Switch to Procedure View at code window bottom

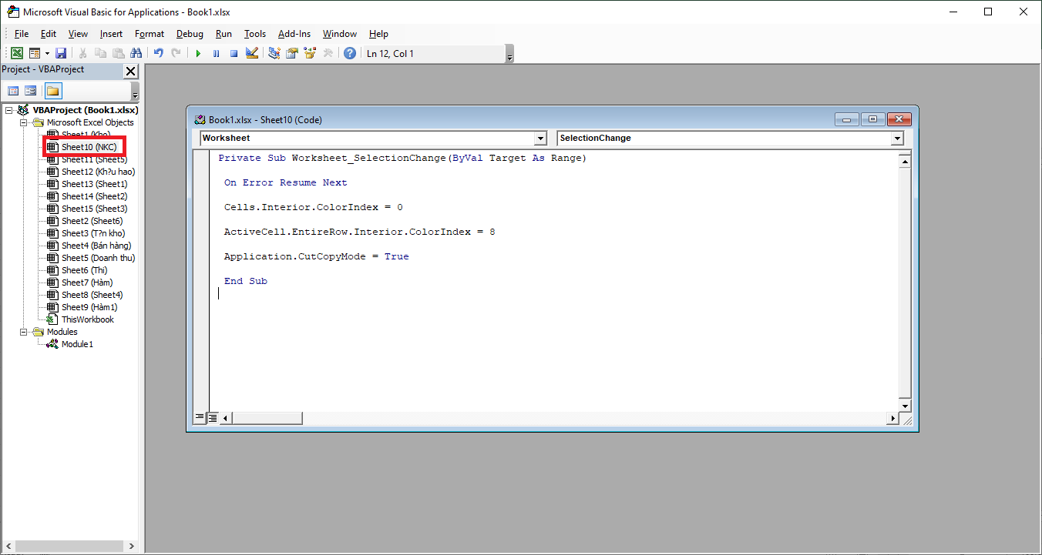[x=200, y=418]
